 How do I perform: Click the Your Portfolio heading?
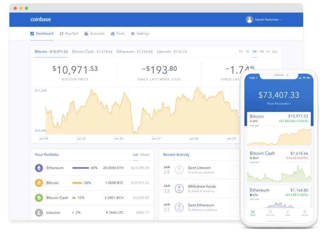[x=47, y=154]
